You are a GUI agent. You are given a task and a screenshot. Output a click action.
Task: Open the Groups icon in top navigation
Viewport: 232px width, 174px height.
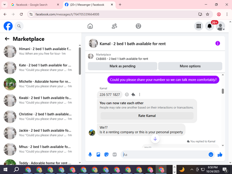pyautogui.click(x=138, y=26)
